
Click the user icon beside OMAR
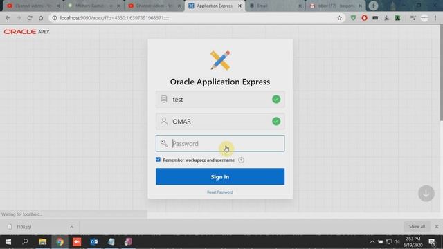point(164,122)
